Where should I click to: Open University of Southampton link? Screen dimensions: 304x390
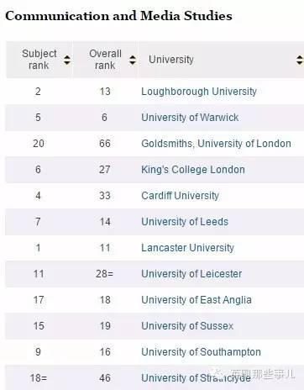[x=201, y=352]
